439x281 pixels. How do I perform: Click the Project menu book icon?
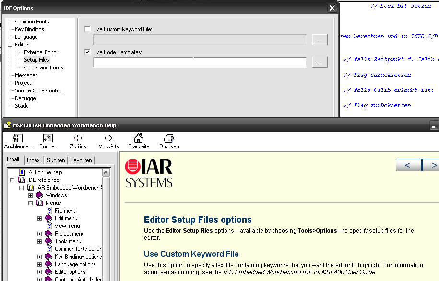point(48,234)
